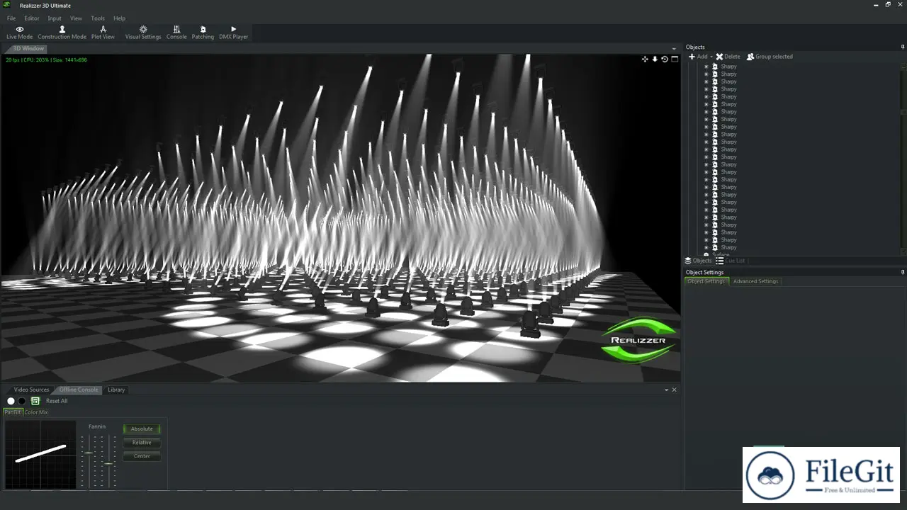The width and height of the screenshot is (907, 510).
Task: Restore down the application window
Action: point(888,5)
